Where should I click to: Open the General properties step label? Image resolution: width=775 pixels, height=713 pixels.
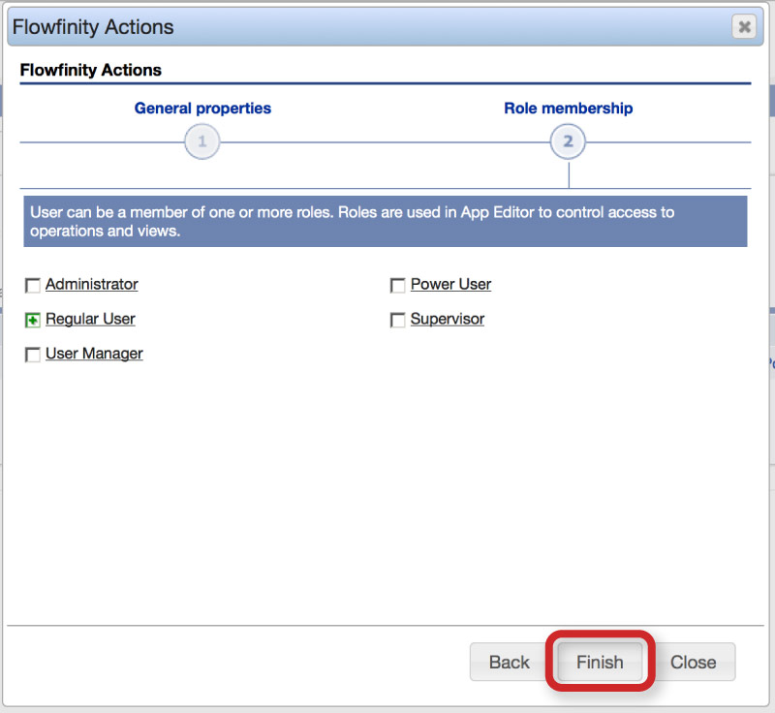pos(202,108)
